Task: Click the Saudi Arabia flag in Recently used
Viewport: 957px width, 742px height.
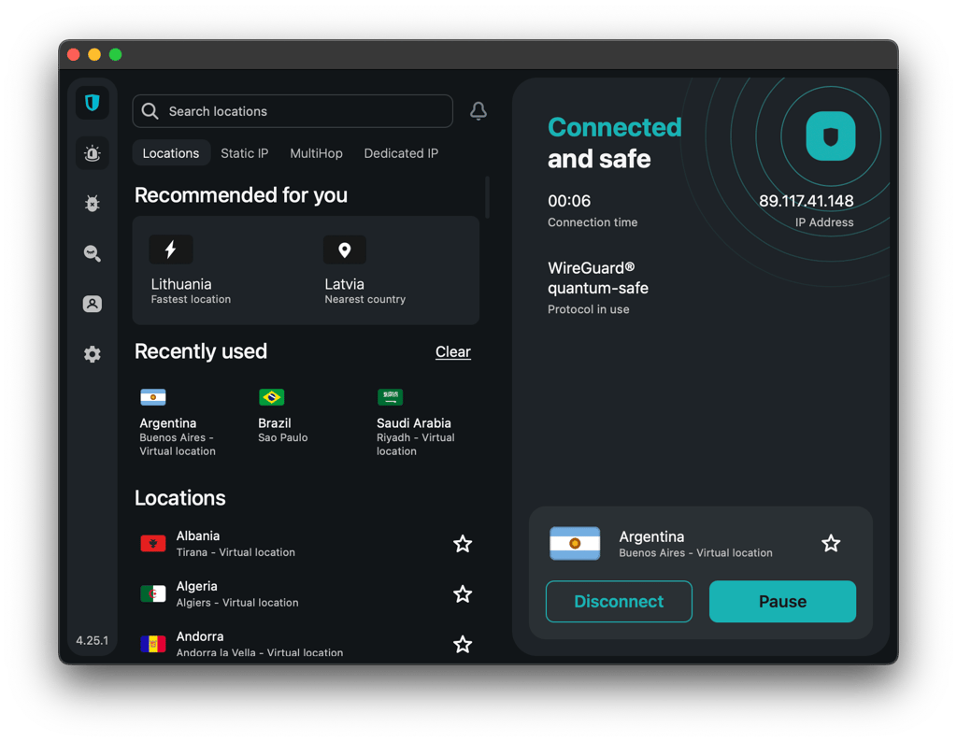Action: pyautogui.click(x=390, y=397)
